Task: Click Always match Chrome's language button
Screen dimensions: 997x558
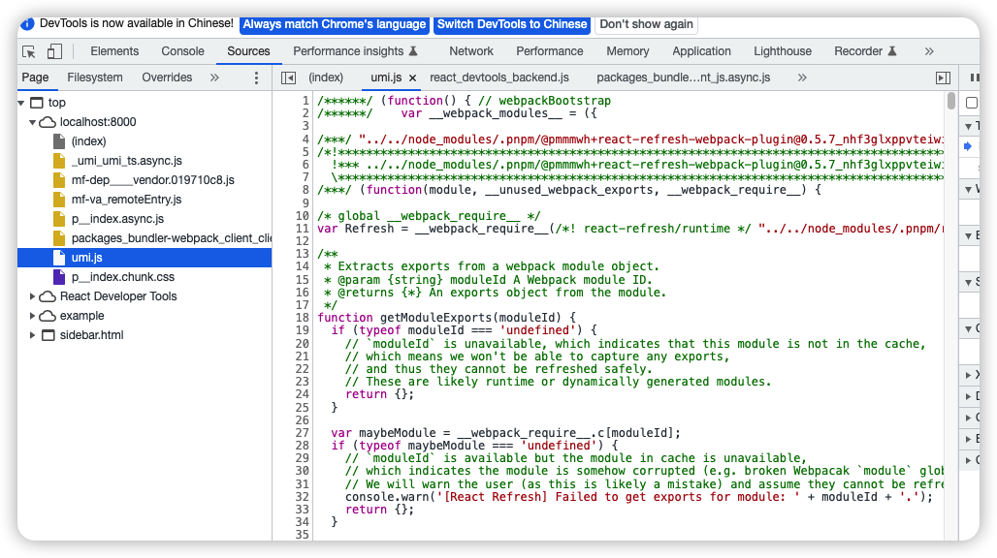Action: coord(335,24)
